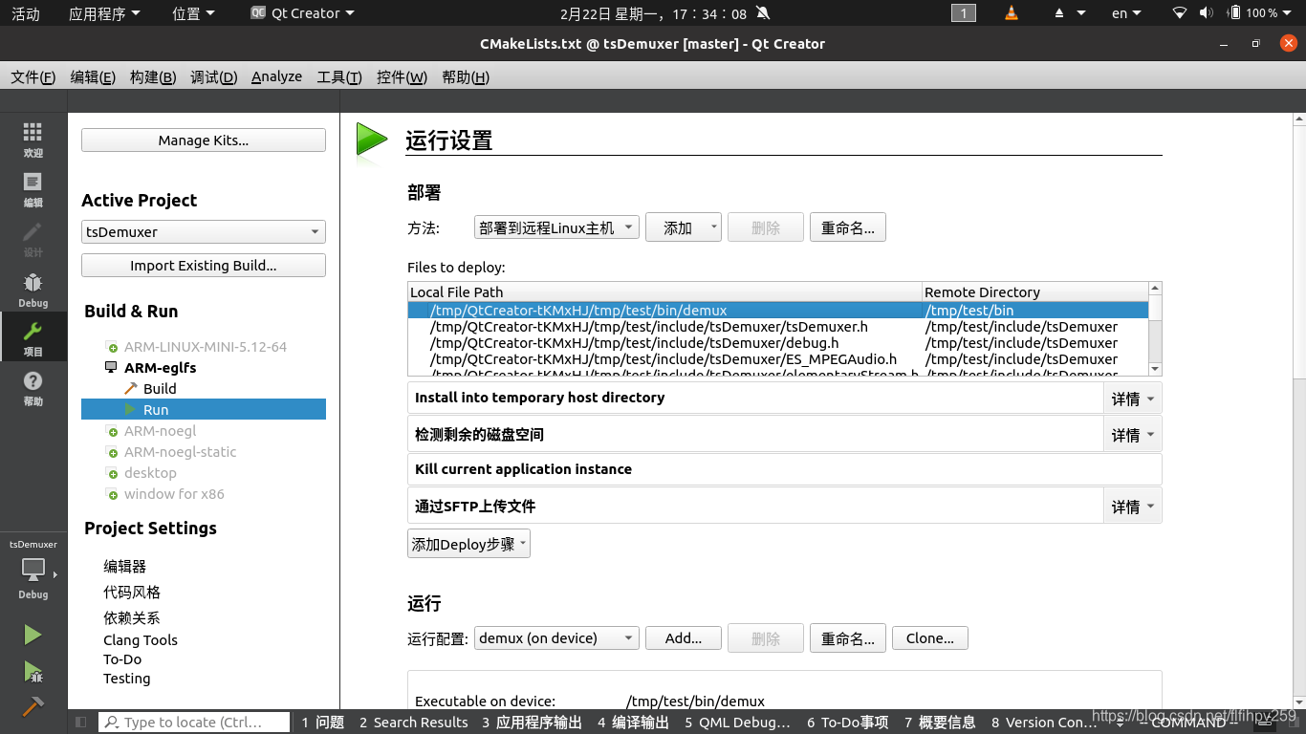Select Run under ARM-eglfs kit
Viewport: 1306px width, 734px height.
204,410
